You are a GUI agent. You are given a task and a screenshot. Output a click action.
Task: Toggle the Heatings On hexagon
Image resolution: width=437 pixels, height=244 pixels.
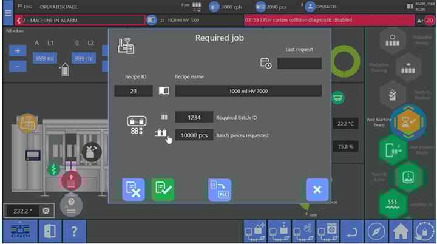tap(393, 203)
